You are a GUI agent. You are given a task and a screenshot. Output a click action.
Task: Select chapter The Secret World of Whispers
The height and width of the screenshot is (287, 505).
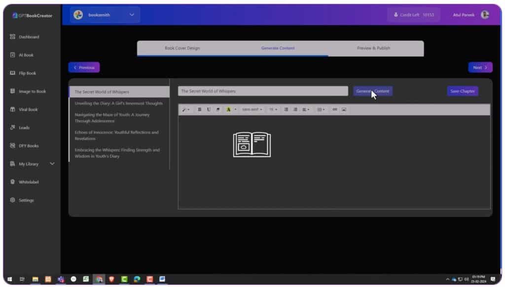(x=119, y=92)
